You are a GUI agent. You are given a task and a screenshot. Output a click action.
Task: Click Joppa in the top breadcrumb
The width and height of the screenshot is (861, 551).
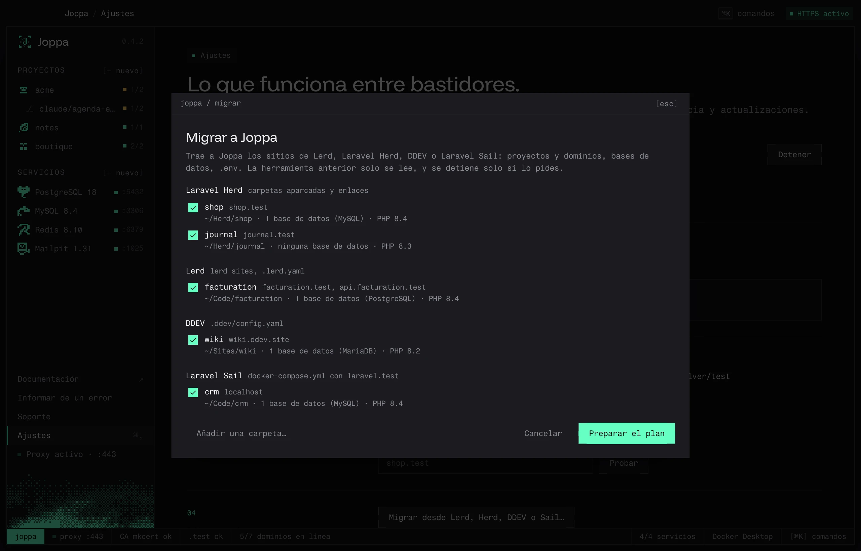click(76, 13)
